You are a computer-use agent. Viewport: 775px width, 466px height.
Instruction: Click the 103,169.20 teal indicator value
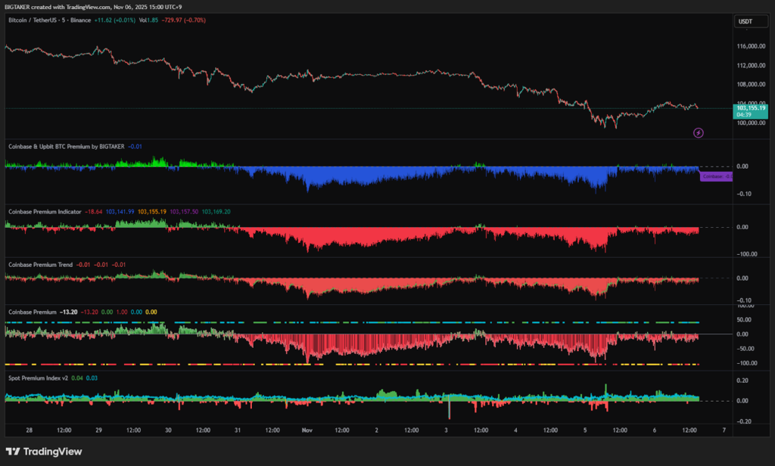(216, 212)
